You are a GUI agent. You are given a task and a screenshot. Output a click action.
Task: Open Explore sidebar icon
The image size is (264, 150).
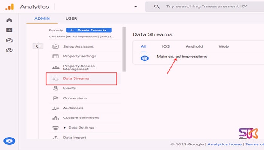(x=9, y=40)
